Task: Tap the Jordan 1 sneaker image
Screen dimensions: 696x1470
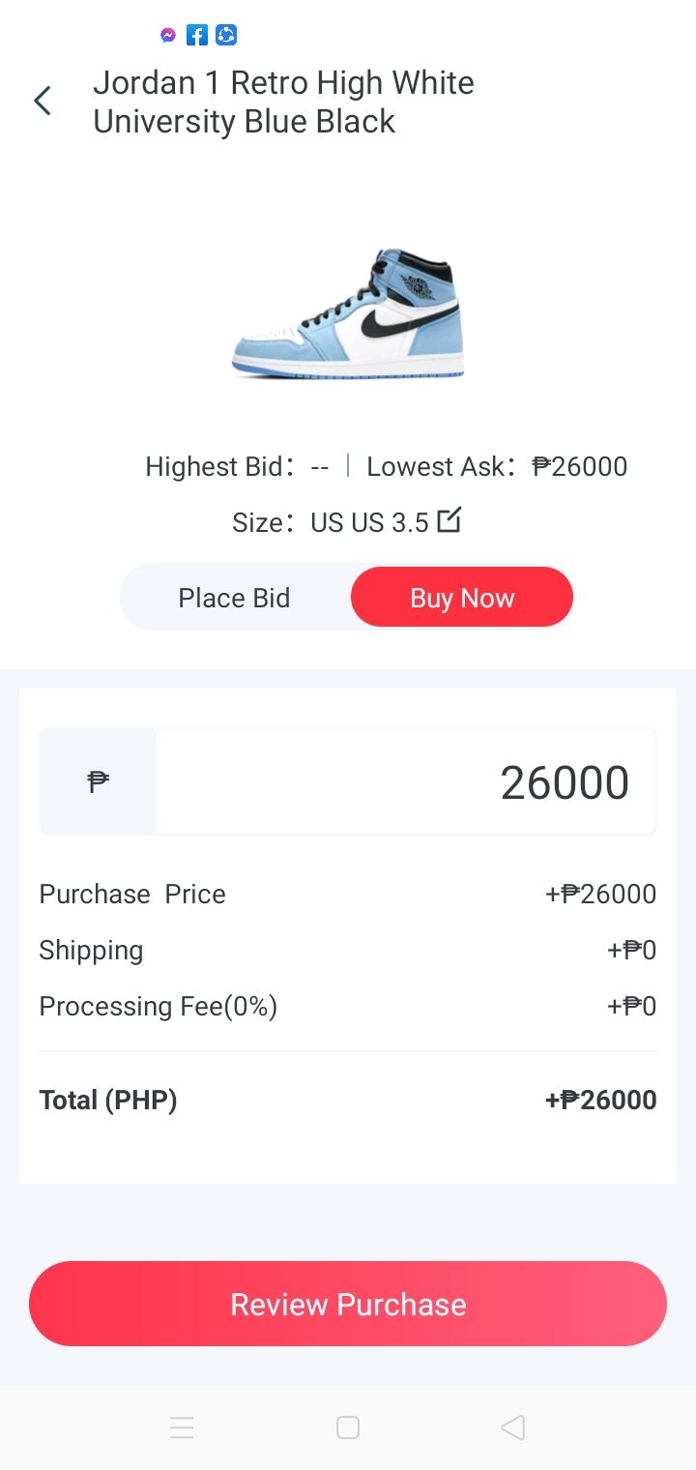Action: 348,313
